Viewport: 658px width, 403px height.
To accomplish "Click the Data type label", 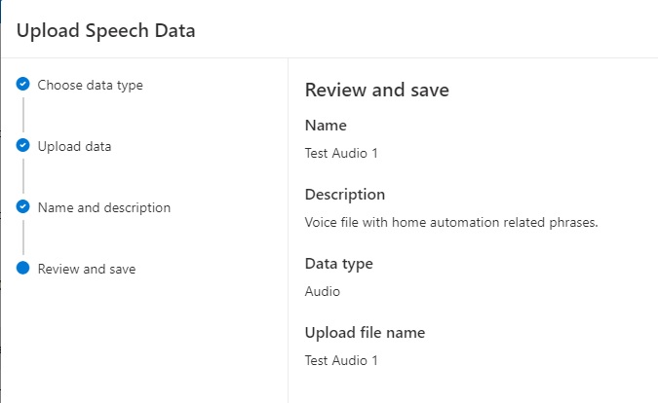I will point(338,264).
